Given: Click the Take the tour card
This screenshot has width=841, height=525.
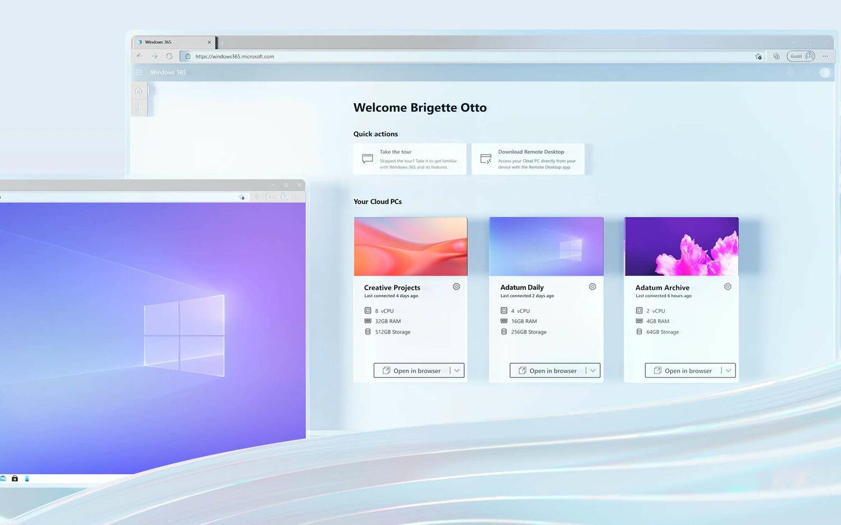Looking at the screenshot, I should point(410,159).
